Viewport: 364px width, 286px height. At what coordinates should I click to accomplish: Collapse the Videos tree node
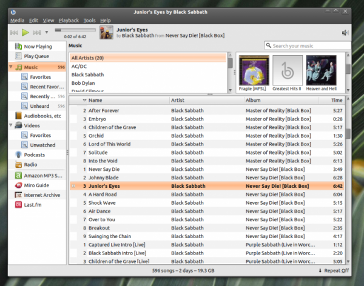(12, 125)
